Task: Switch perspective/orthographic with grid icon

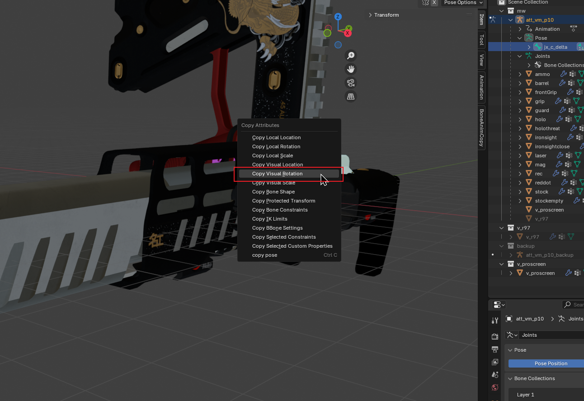Action: (350, 96)
